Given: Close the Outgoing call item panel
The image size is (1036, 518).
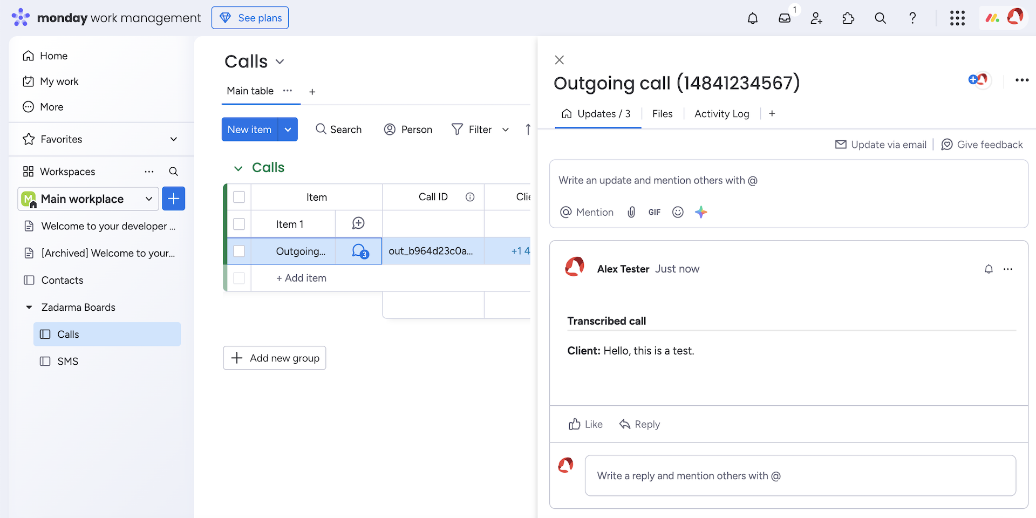Looking at the screenshot, I should click(560, 60).
